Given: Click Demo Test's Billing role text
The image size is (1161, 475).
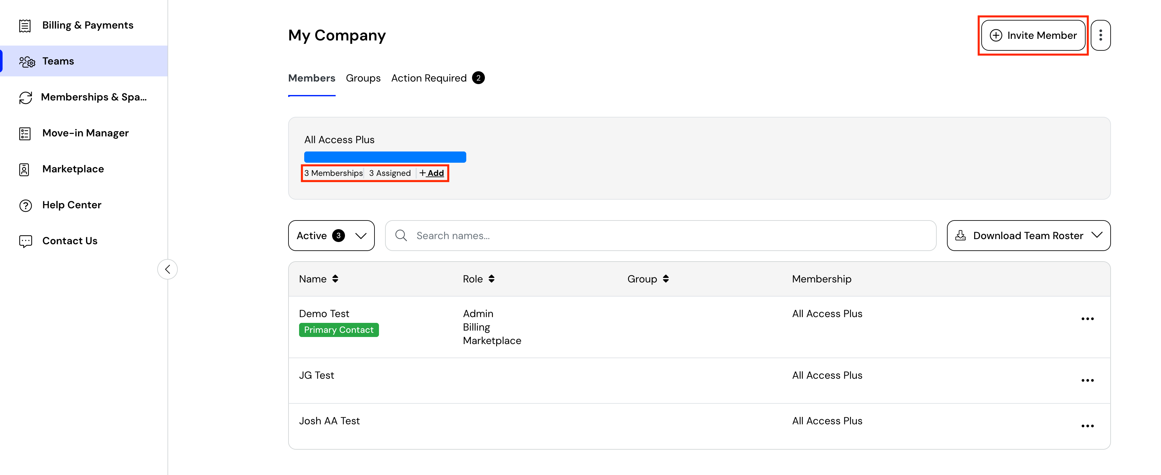Looking at the screenshot, I should (x=477, y=327).
